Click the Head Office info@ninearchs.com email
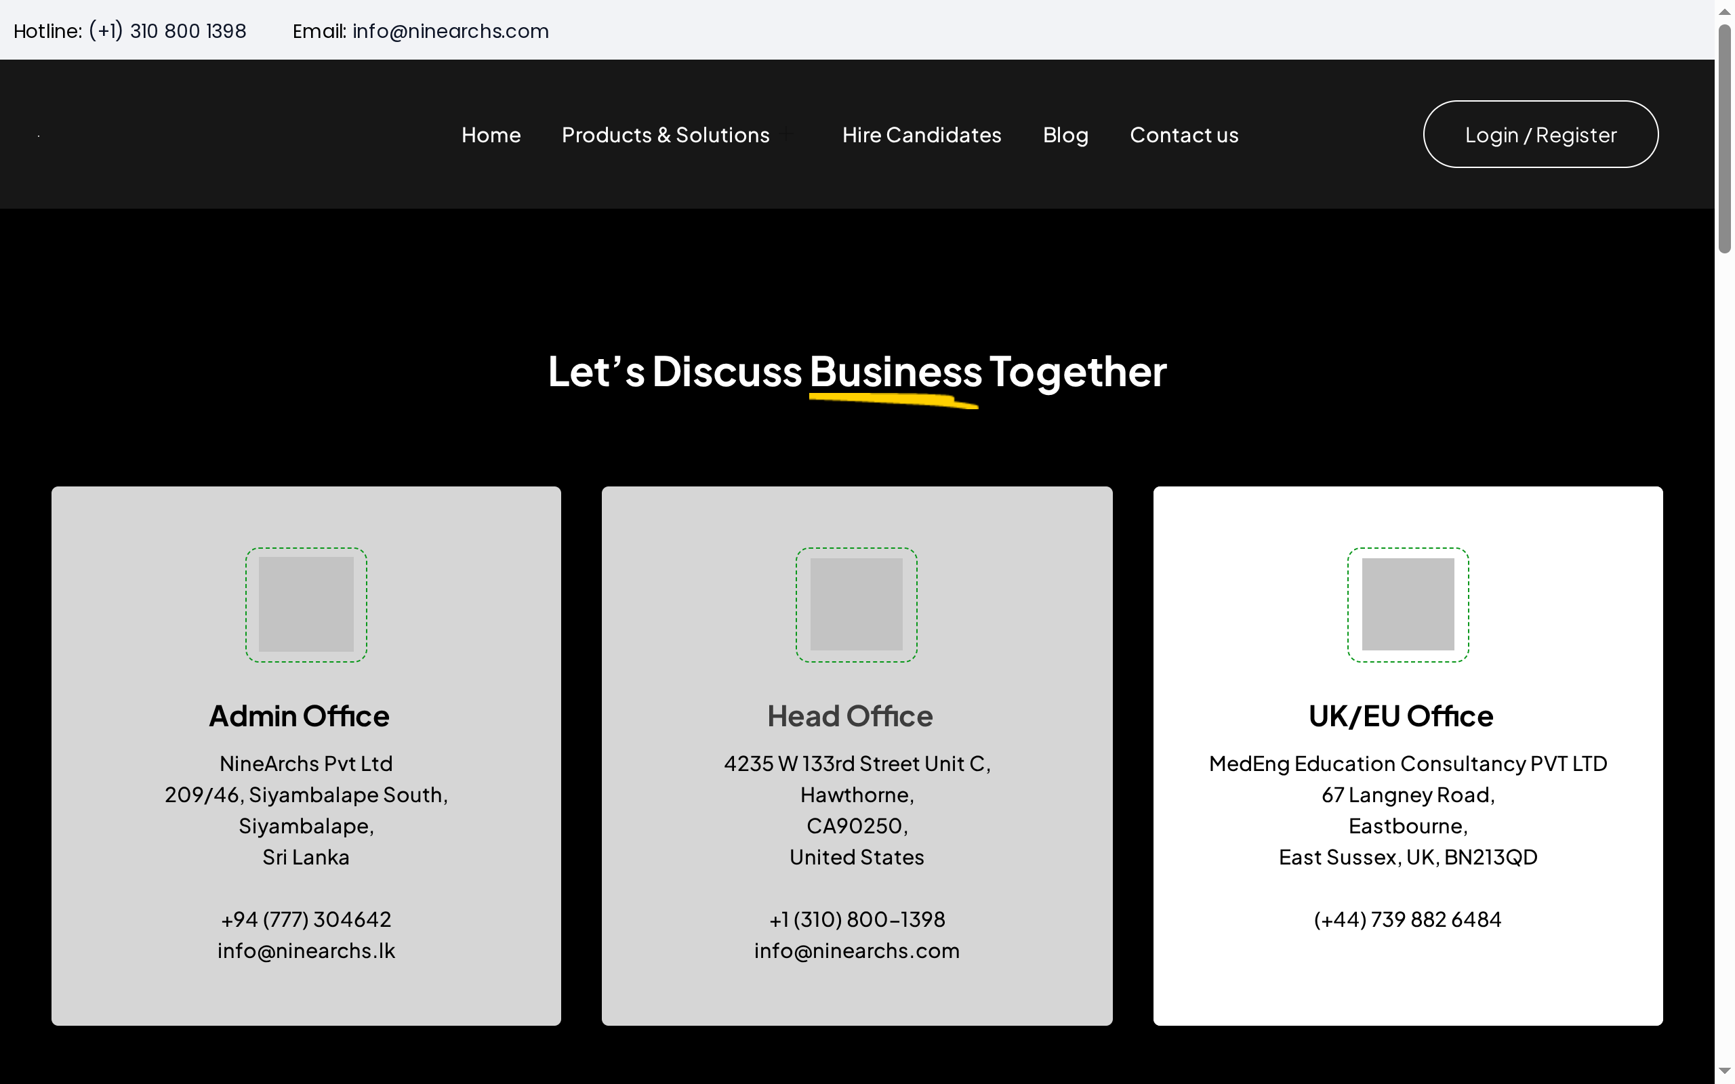The image size is (1735, 1084). tap(857, 951)
